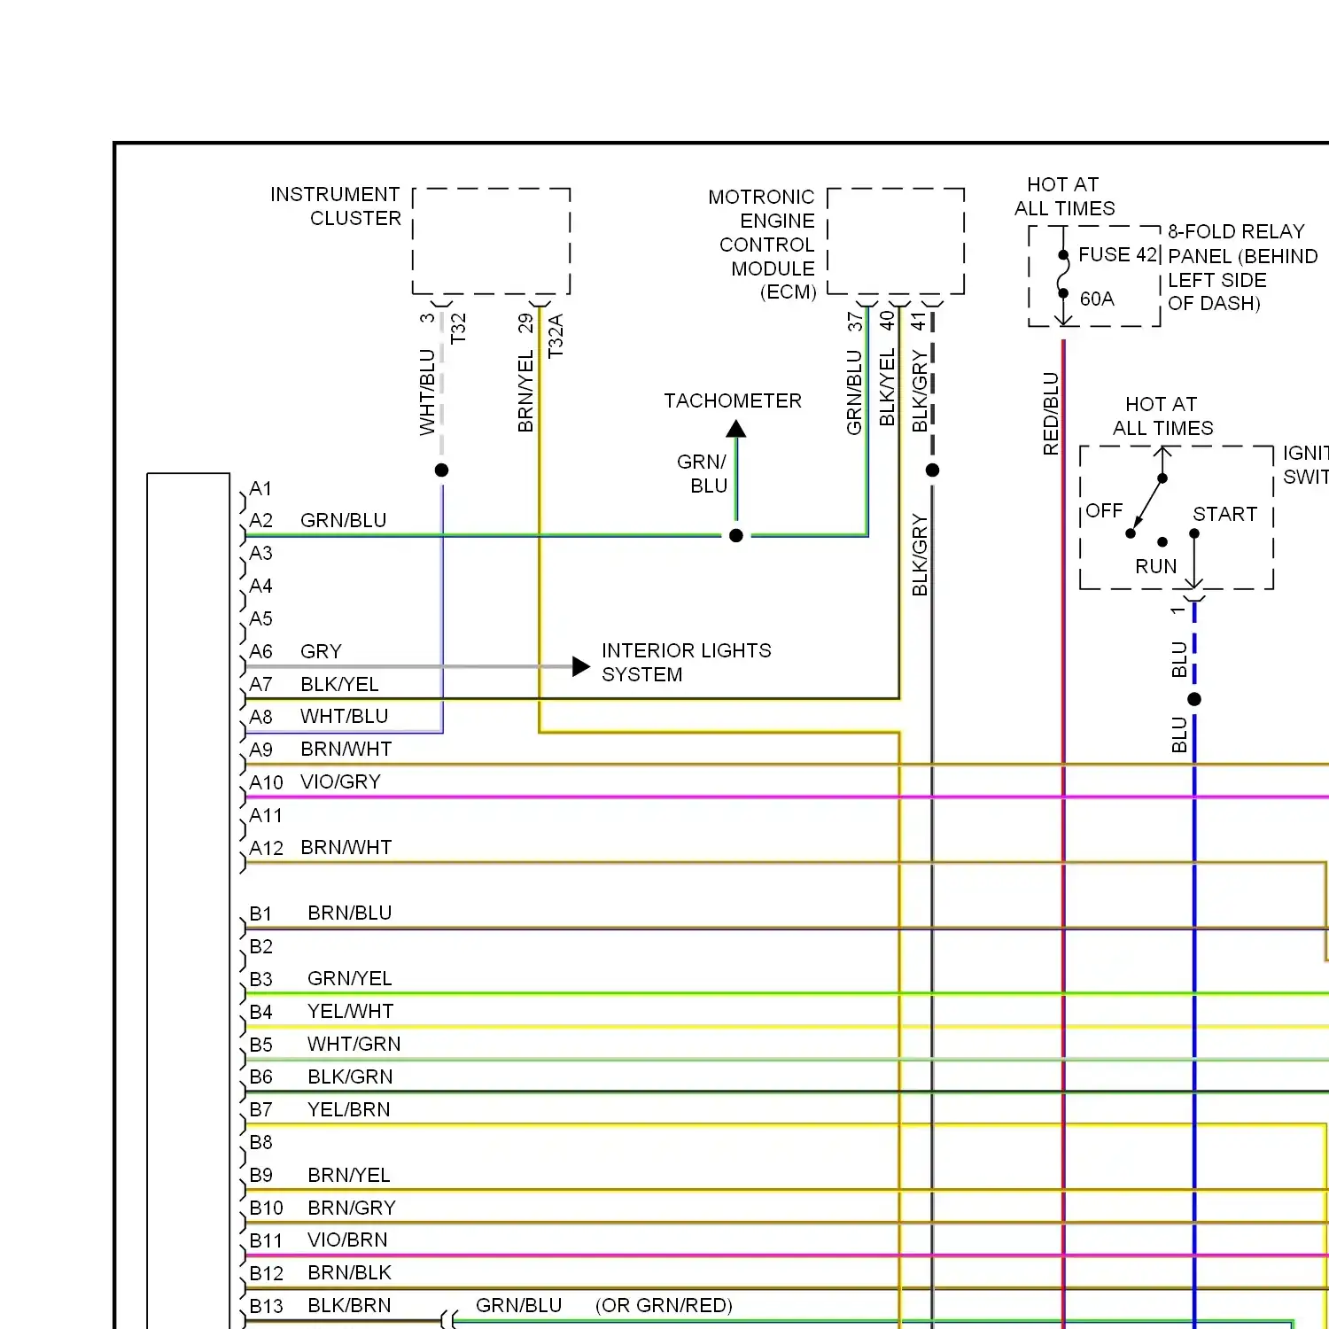Select vertical WHT/BLU label near T32

[428, 392]
